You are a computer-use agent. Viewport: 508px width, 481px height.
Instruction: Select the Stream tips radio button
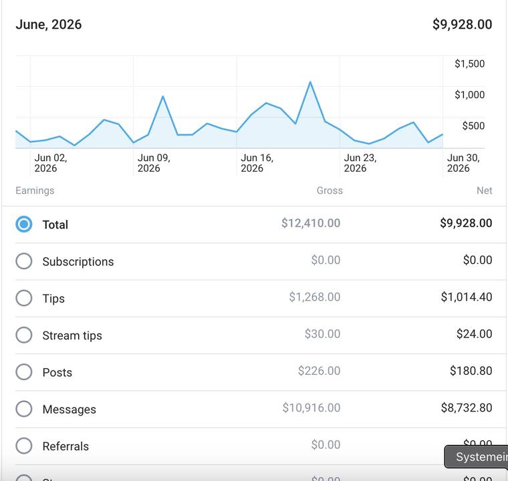pos(24,335)
